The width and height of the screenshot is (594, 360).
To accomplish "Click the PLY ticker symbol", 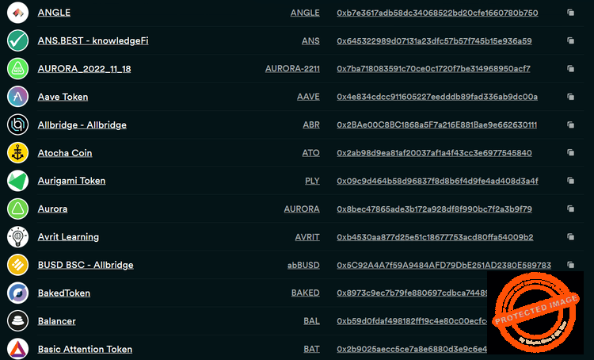I will 313,181.
